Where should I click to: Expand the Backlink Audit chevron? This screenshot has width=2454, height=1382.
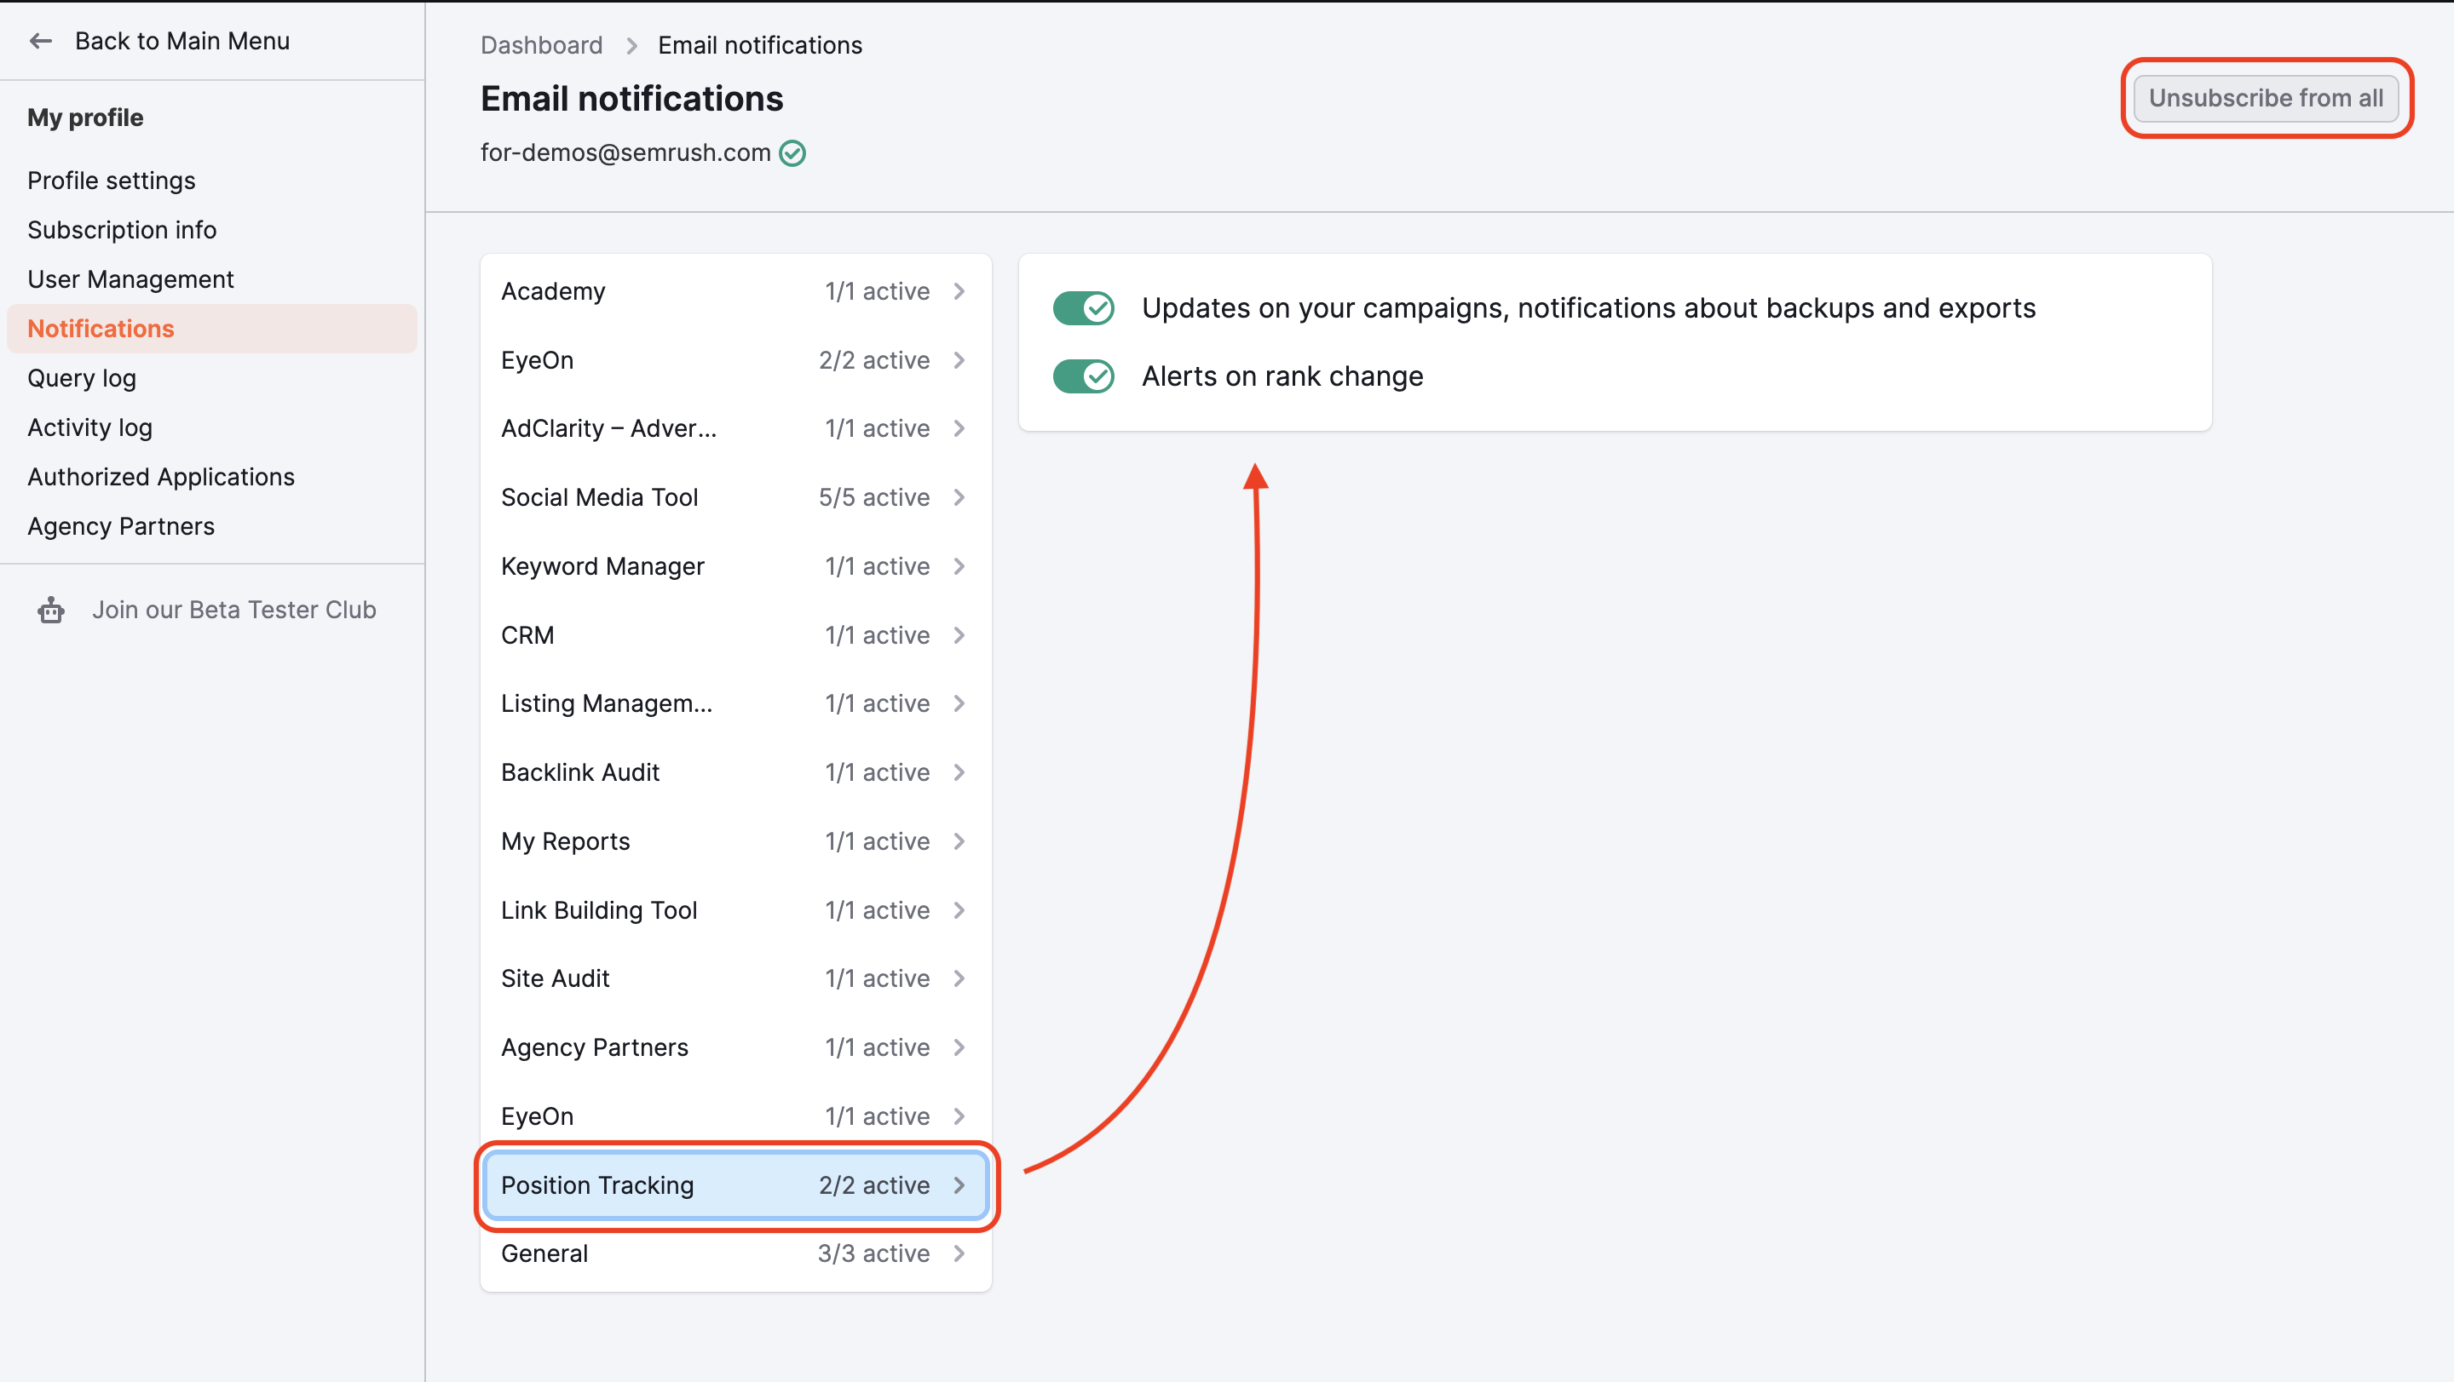pos(959,773)
